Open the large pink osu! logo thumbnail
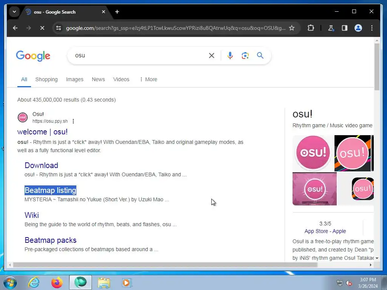387x290 pixels. (313, 153)
